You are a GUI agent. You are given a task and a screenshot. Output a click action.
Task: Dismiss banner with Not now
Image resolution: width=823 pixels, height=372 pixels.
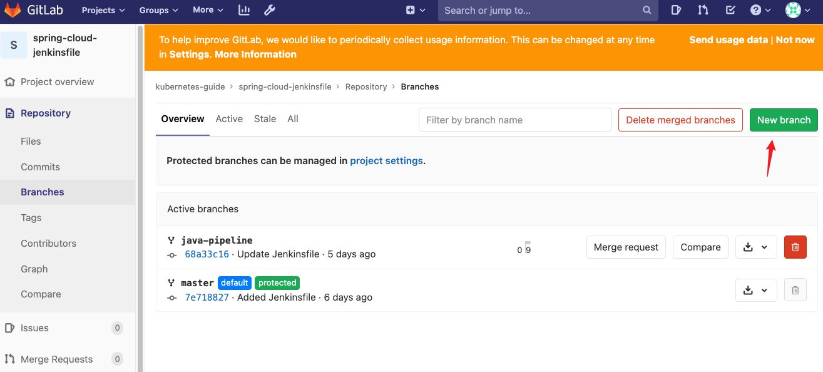pos(795,40)
